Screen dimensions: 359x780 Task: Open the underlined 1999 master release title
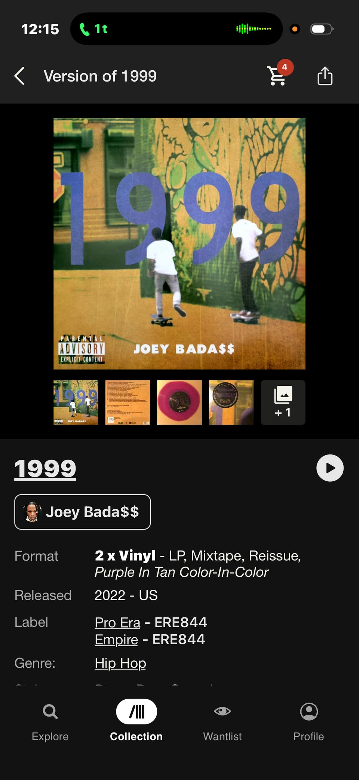click(45, 469)
